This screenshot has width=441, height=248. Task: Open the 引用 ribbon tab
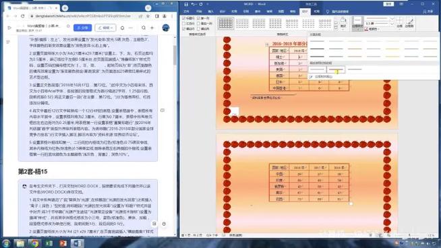click(x=246, y=11)
